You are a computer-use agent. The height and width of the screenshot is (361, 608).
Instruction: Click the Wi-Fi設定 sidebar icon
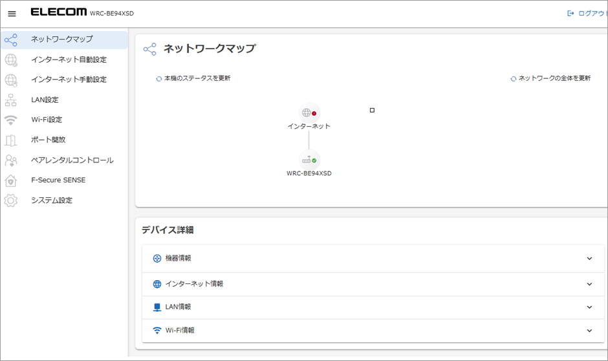point(11,120)
